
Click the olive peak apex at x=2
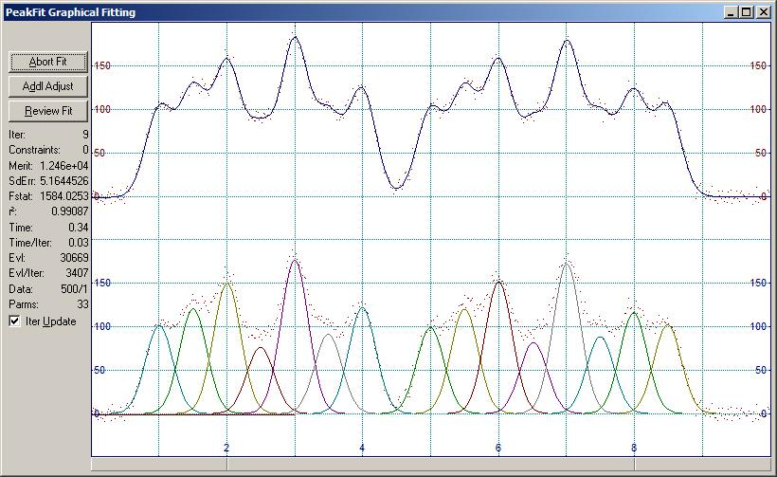tap(226, 283)
